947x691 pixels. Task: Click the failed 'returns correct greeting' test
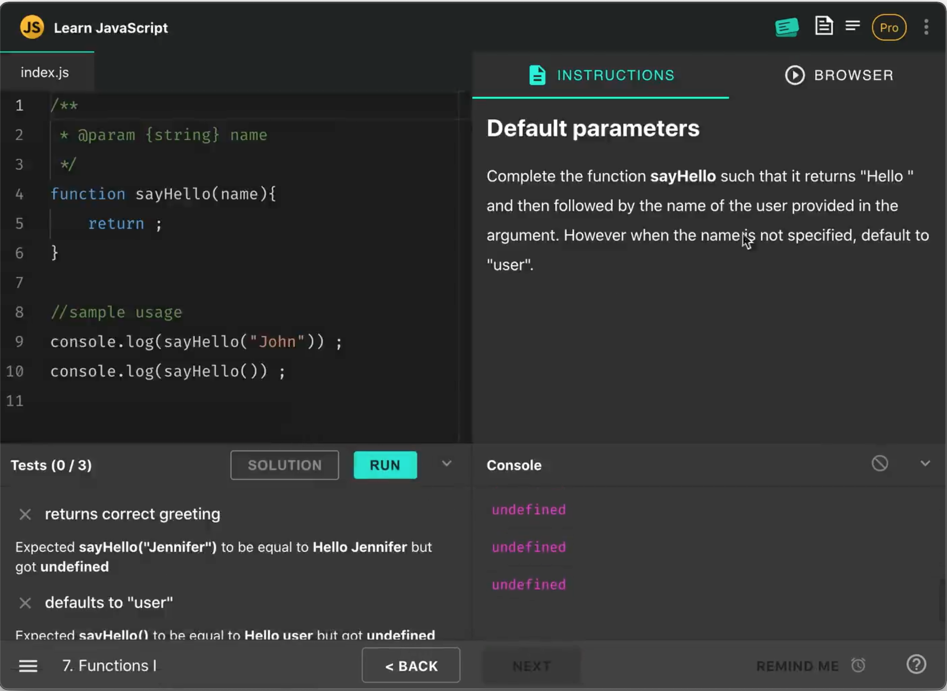click(132, 514)
